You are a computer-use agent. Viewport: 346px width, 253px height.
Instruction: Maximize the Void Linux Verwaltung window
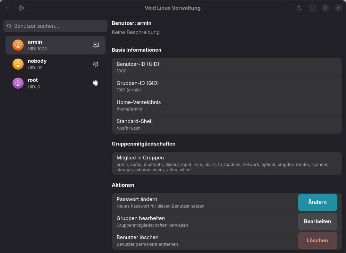(325, 8)
